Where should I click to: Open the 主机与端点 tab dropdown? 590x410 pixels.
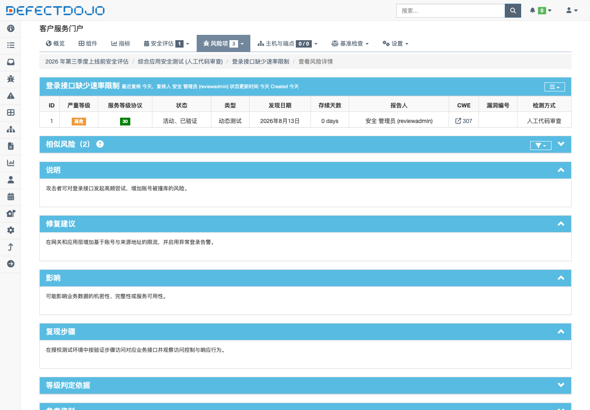tap(287, 43)
